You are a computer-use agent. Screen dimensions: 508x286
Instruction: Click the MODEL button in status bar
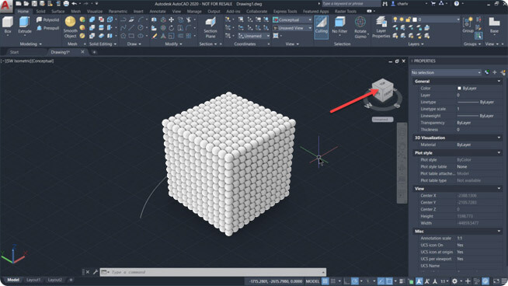pos(312,281)
